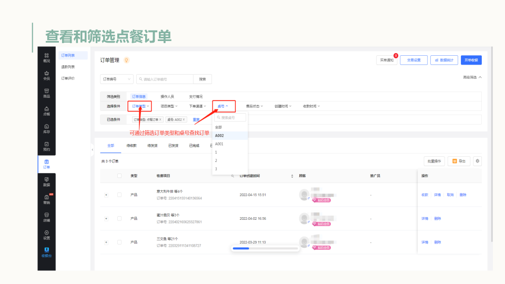Screen dimensions: 505x284
Task: Select the 支付情况 filter category
Action: tap(196, 97)
